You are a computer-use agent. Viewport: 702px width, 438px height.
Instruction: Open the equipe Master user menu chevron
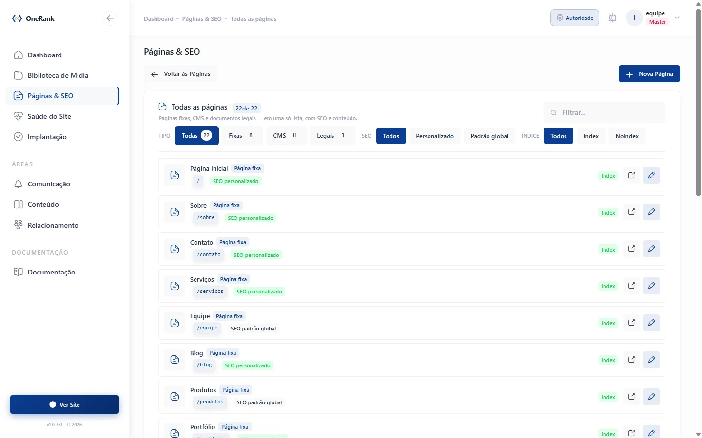(x=677, y=18)
